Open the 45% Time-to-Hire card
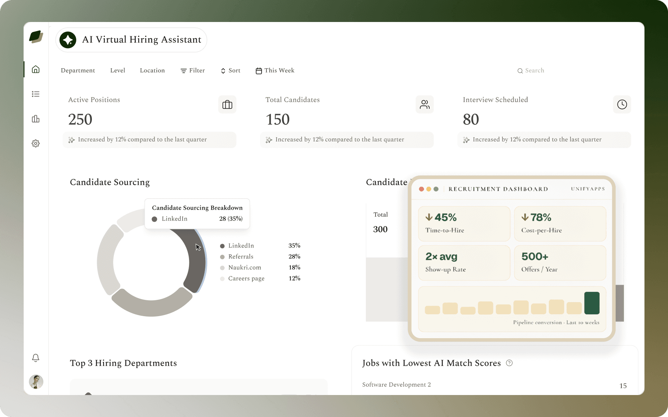 pos(464,224)
